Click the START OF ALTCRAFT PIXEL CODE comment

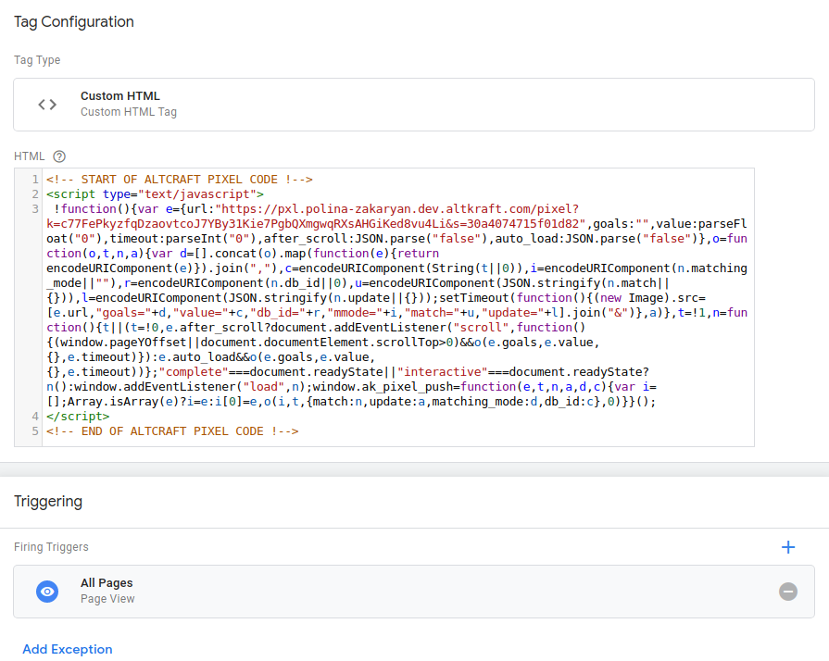179,180
